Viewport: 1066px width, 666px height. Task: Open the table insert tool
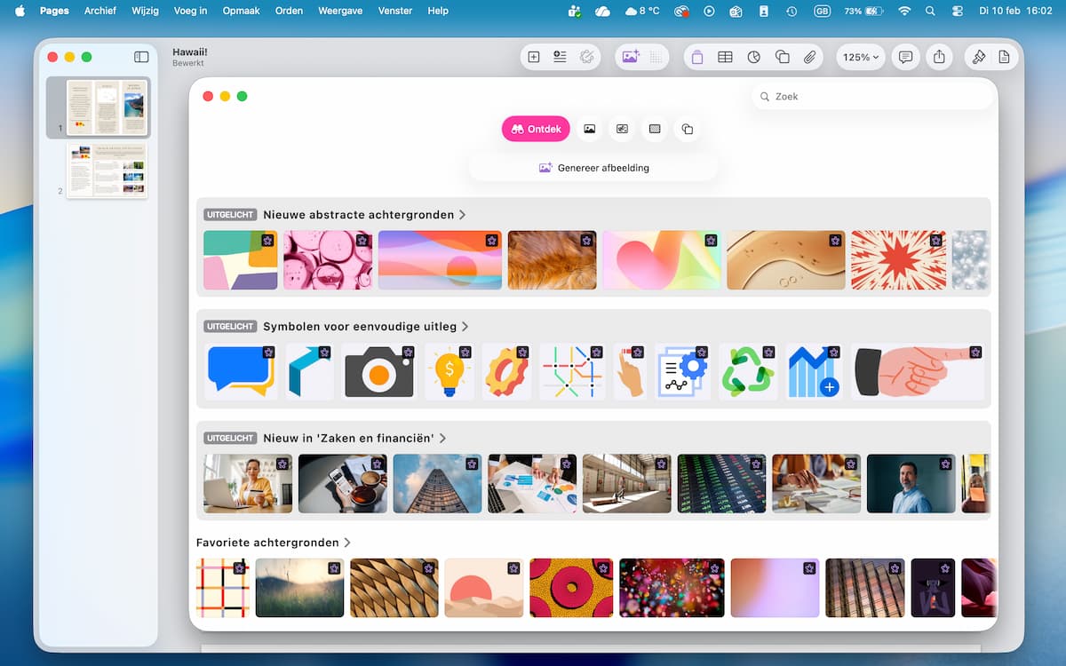click(725, 57)
